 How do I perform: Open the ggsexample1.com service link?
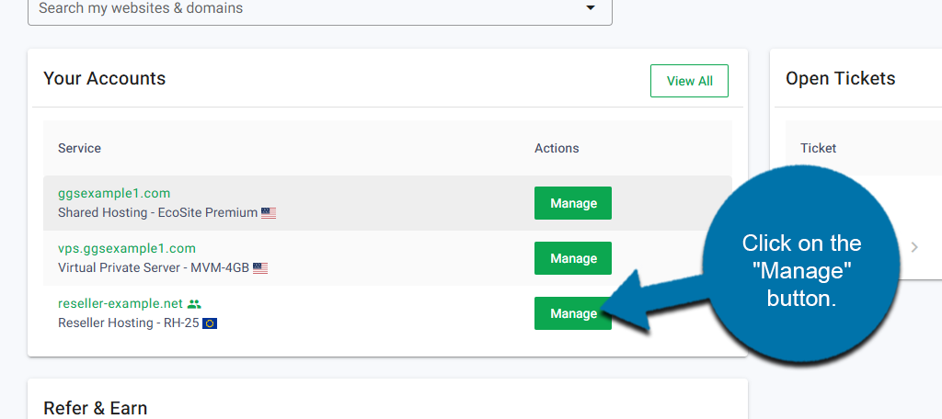click(114, 193)
